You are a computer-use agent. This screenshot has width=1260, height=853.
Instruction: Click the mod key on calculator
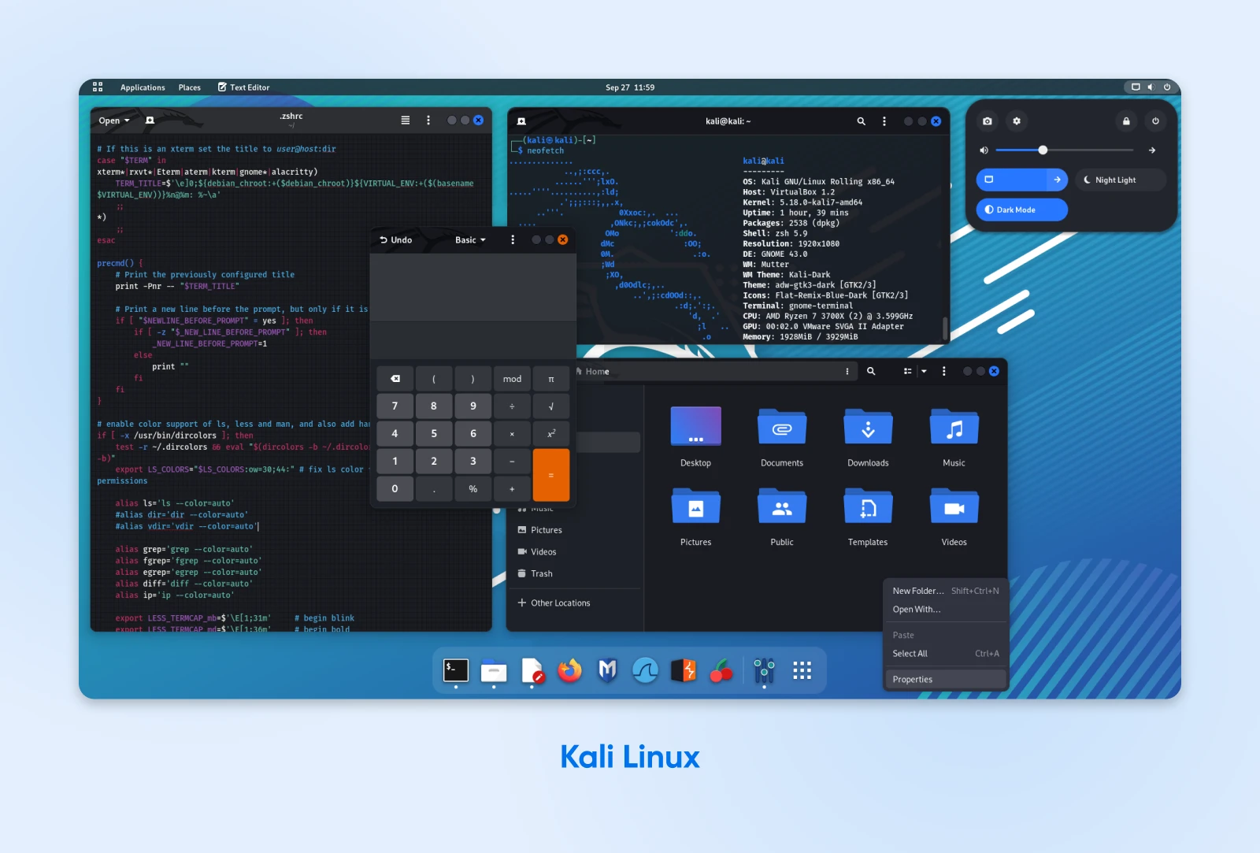[513, 379]
